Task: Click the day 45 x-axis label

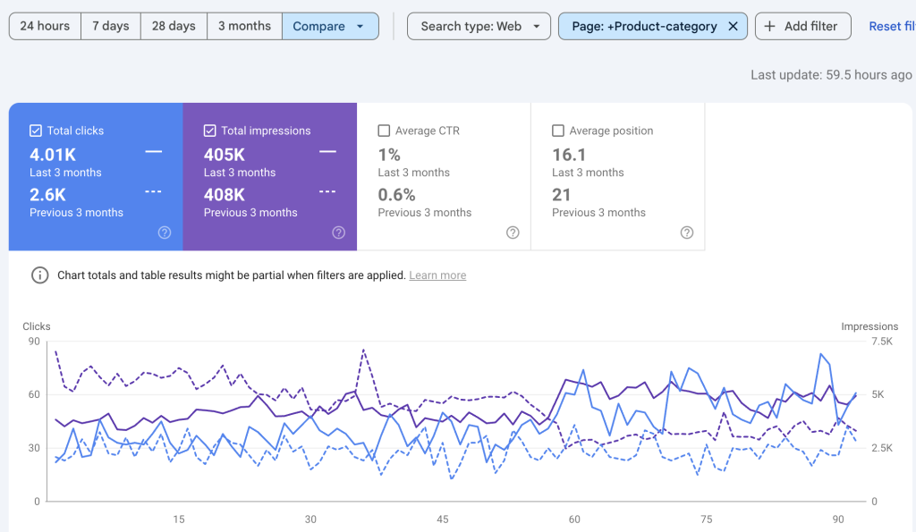Action: tap(443, 519)
